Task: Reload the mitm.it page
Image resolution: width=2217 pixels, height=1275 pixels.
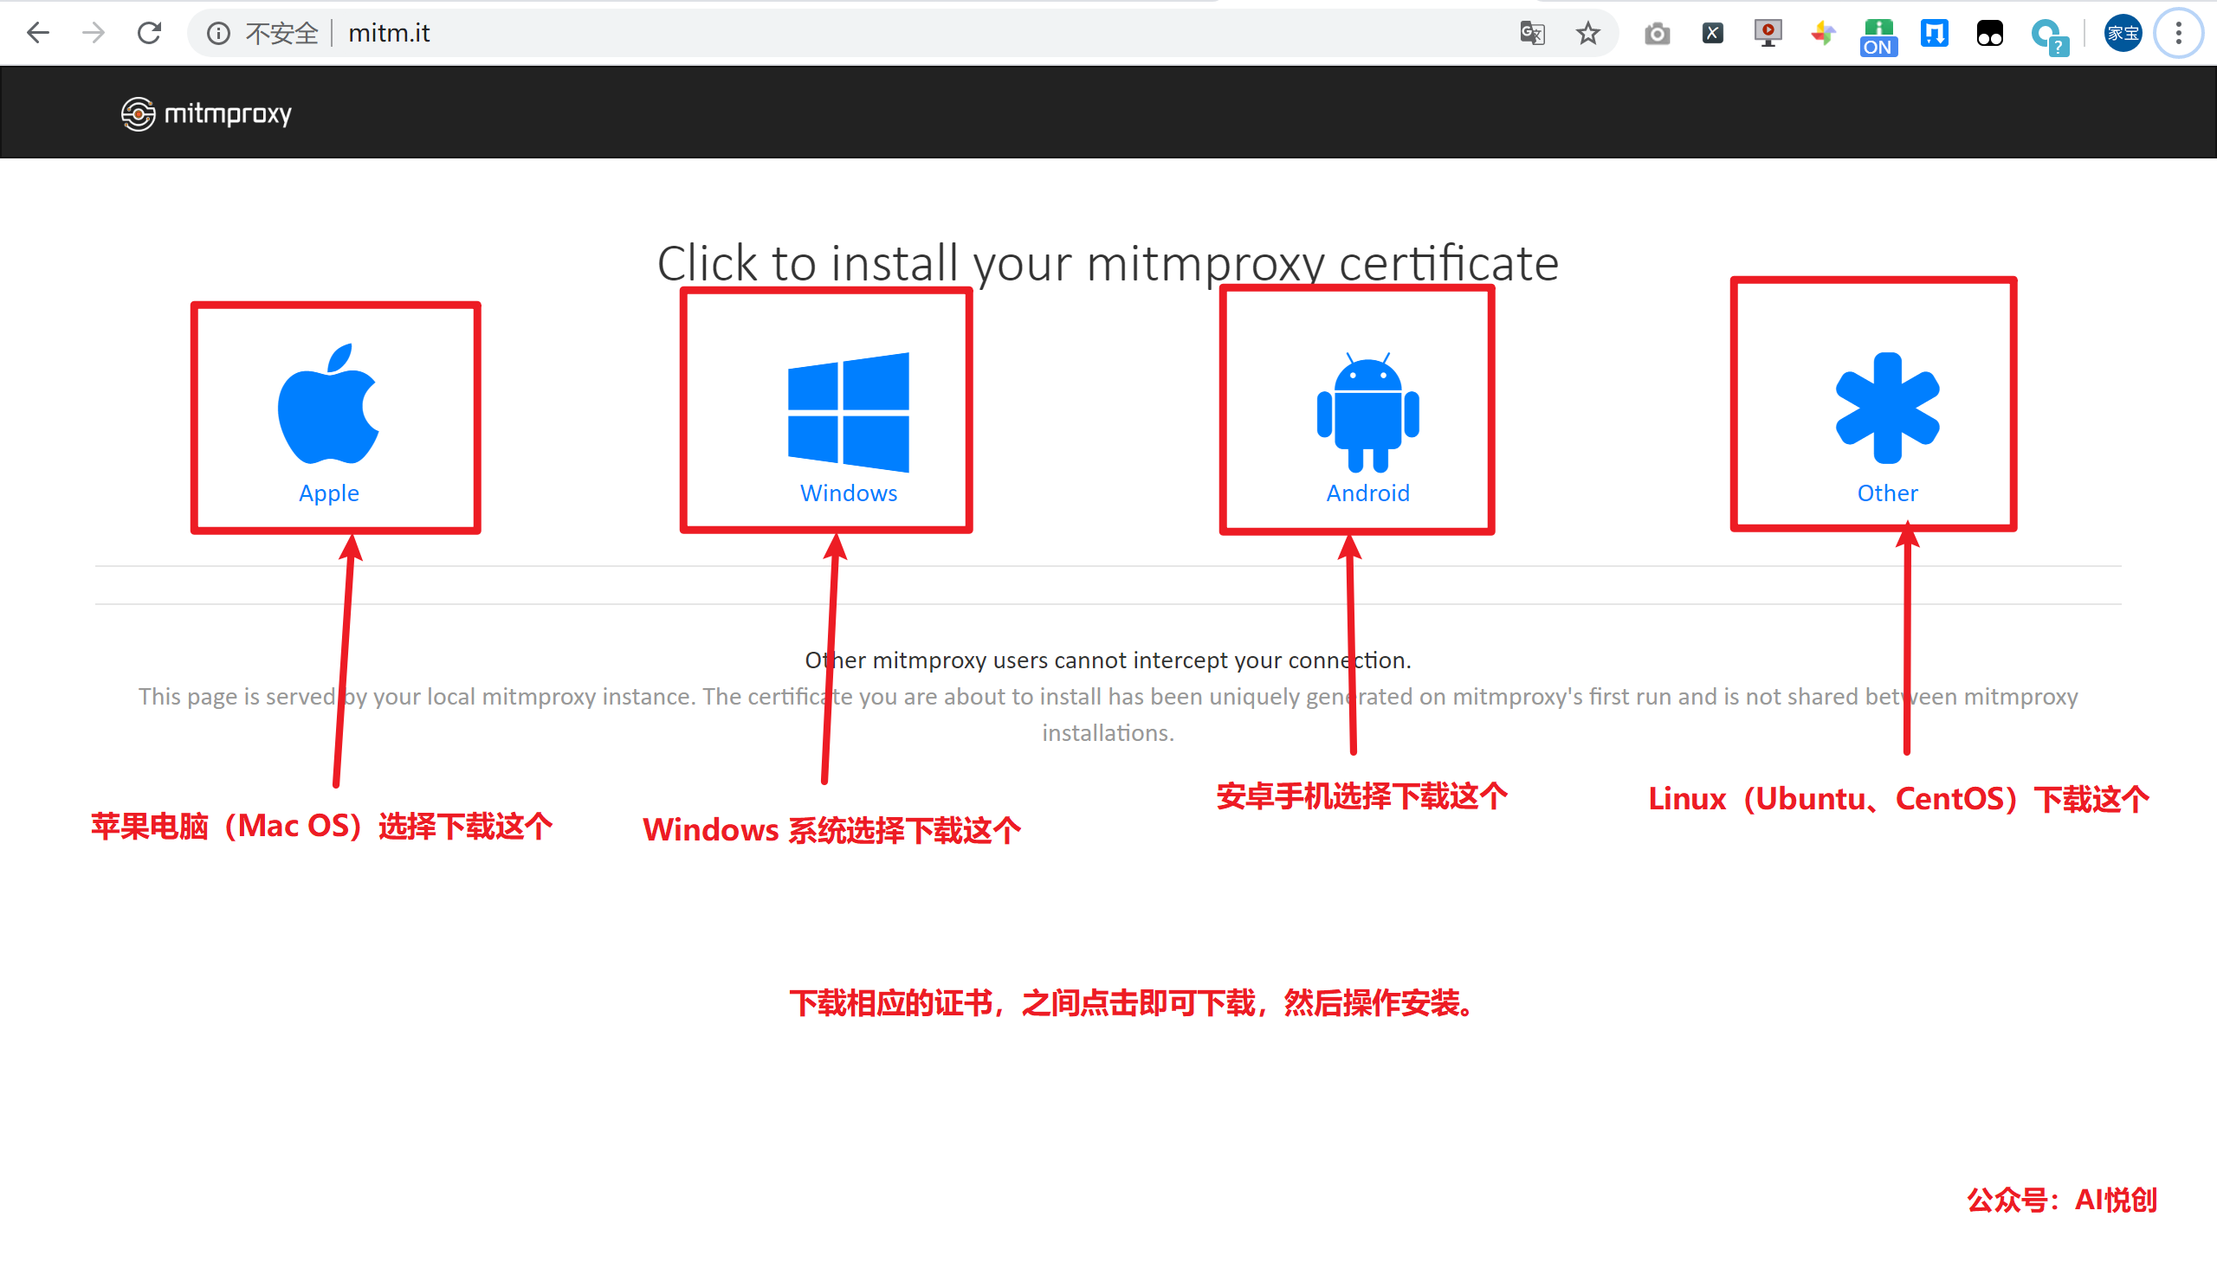Action: pos(149,33)
